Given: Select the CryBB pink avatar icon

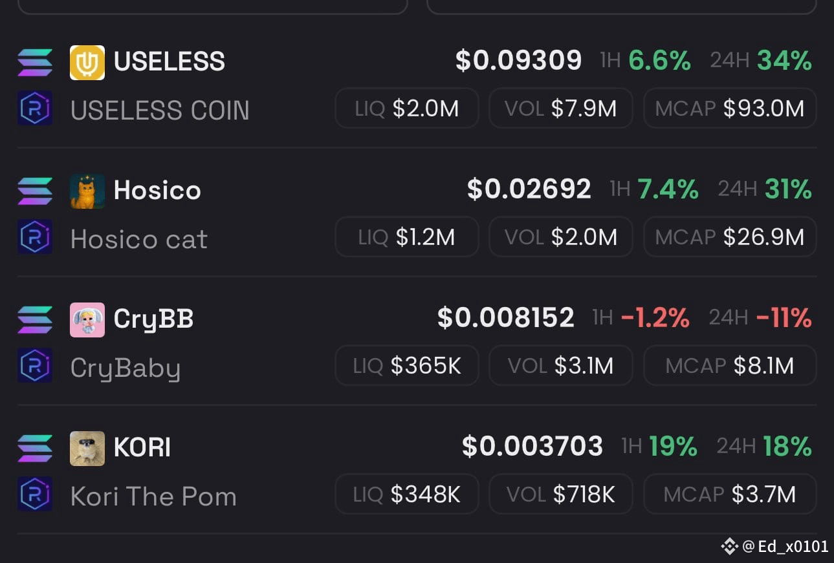Looking at the screenshot, I should pos(87,320).
